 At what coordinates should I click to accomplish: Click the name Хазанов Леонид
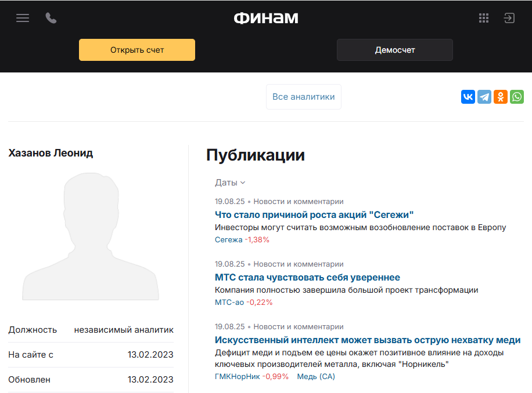pos(51,153)
